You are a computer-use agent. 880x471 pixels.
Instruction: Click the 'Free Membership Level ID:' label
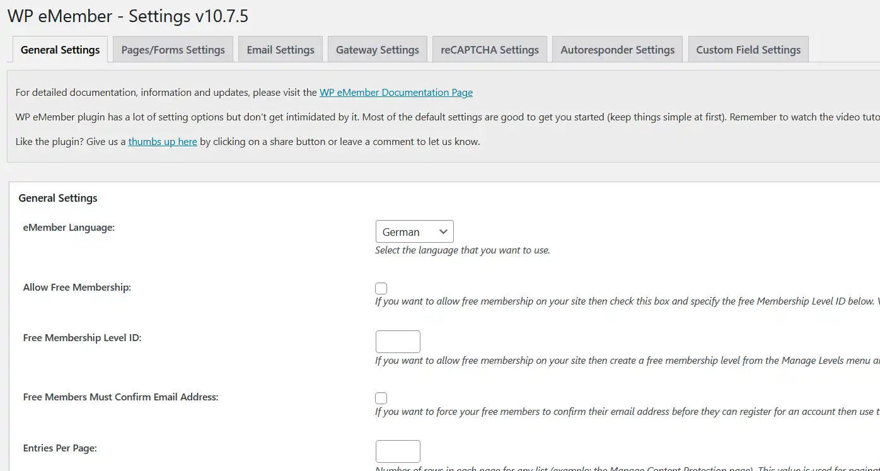click(x=83, y=338)
